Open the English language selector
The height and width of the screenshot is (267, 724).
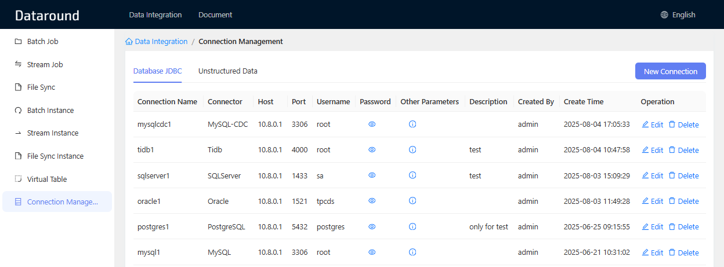pos(678,14)
